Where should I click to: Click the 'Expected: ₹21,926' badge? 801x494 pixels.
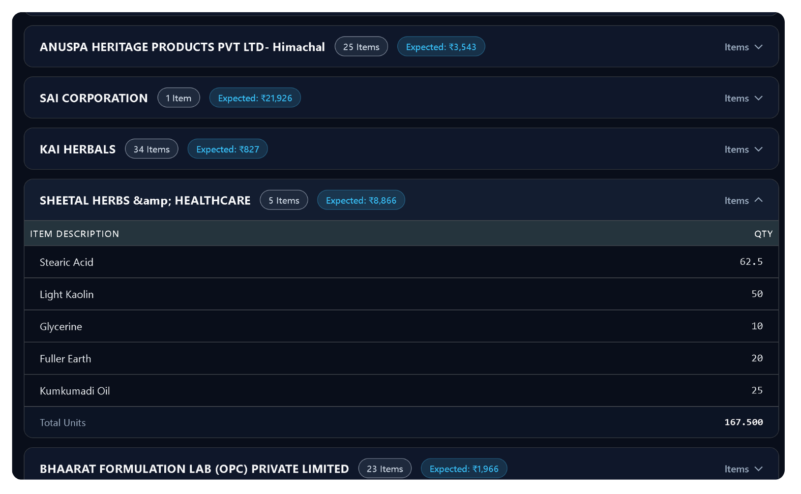(255, 98)
